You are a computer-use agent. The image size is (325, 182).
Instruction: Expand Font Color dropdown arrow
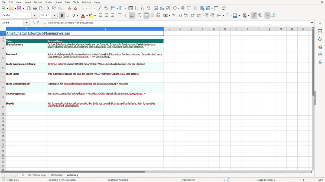pos(87,16)
